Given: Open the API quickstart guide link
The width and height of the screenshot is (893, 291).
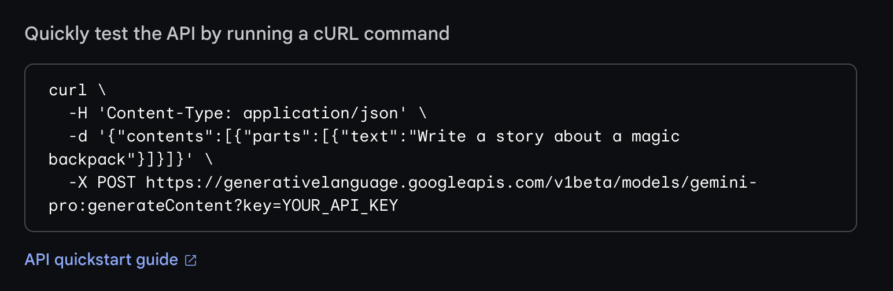Looking at the screenshot, I should [x=101, y=260].
